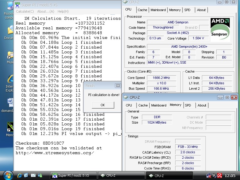This screenshot has width=240, height=180.
Task: Click the Windows Messenger quick launch icon
Action: point(40,175)
